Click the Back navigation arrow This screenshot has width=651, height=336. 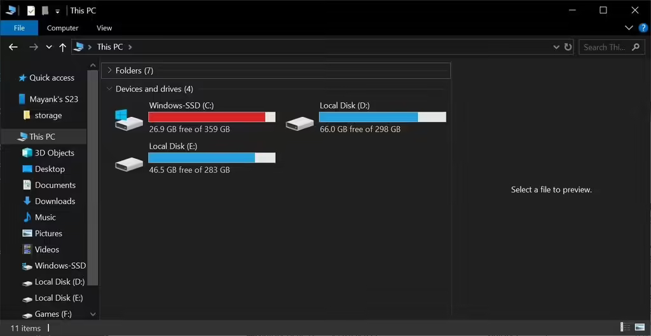click(x=13, y=47)
